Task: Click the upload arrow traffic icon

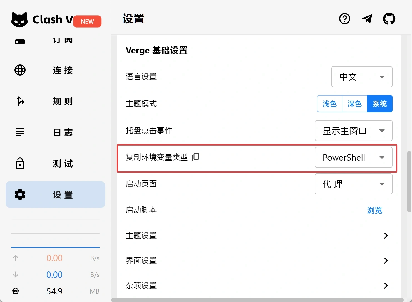Action: (16, 258)
